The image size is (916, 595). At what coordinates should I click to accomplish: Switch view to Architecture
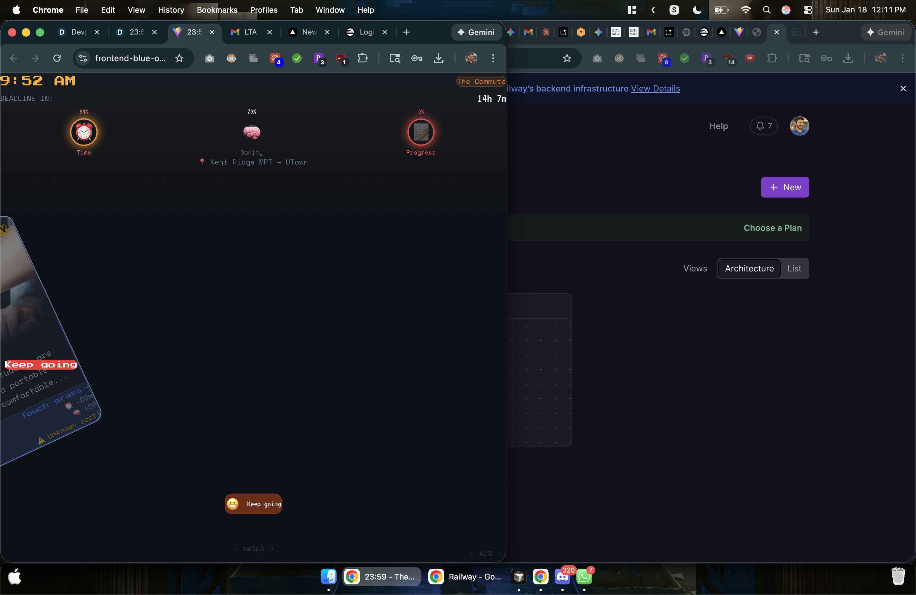pos(749,268)
